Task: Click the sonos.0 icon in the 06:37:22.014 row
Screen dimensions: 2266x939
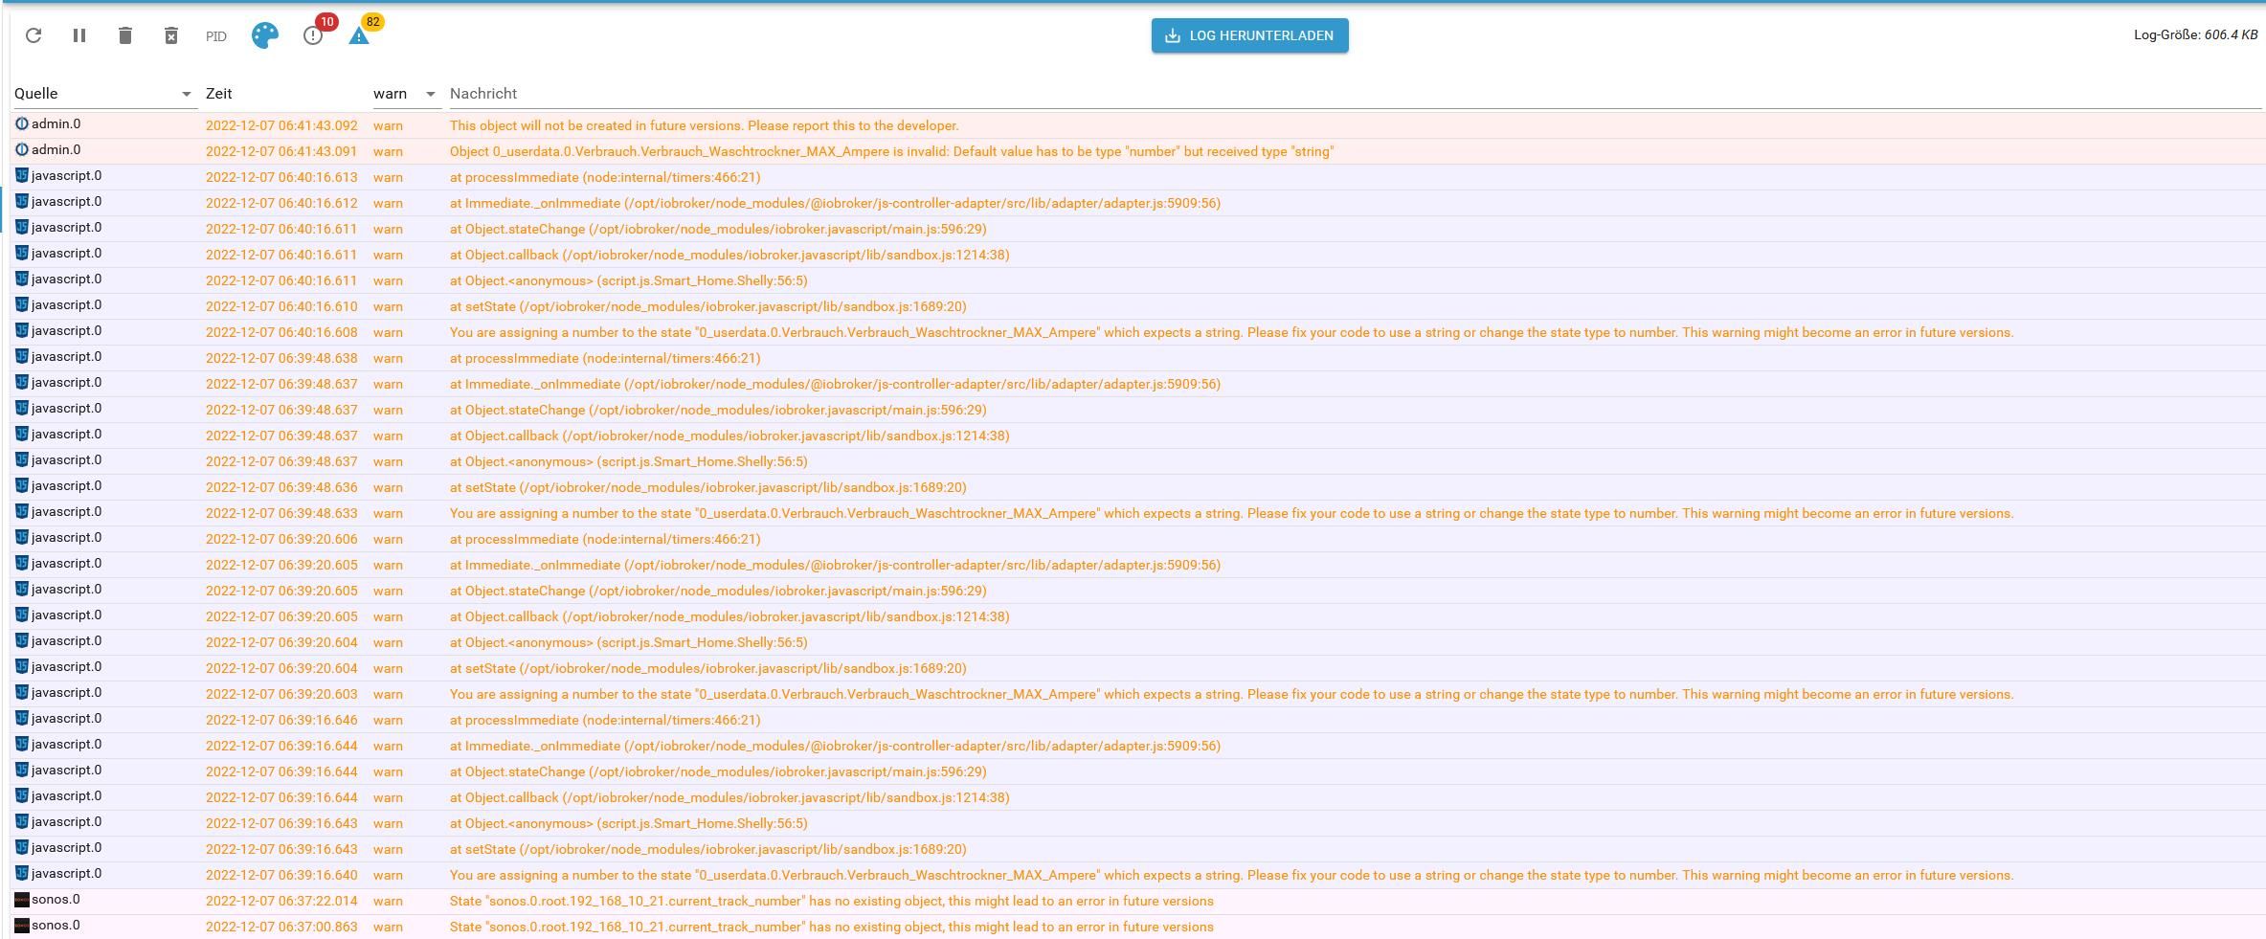Action: (22, 900)
